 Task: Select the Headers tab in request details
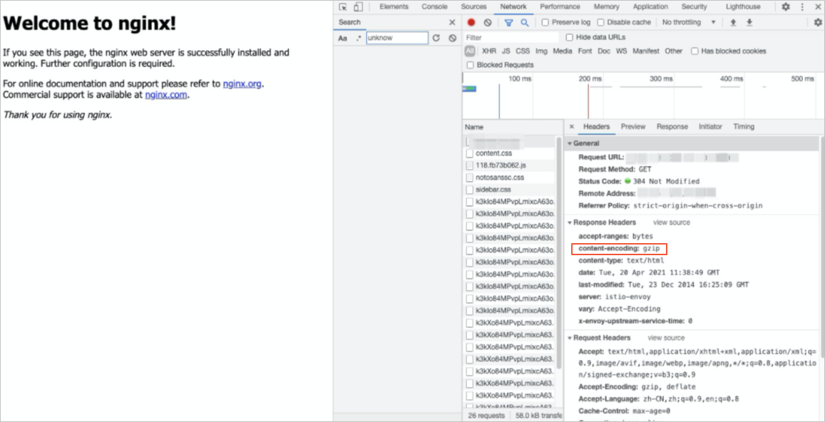tap(596, 127)
